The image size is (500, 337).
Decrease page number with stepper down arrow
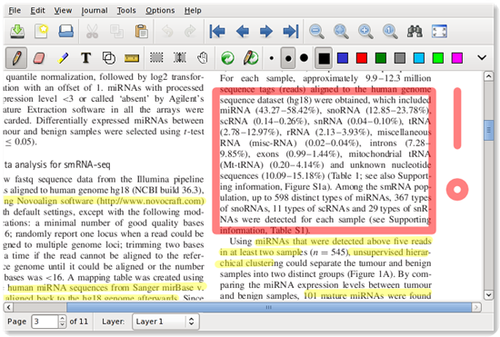pos(63,325)
